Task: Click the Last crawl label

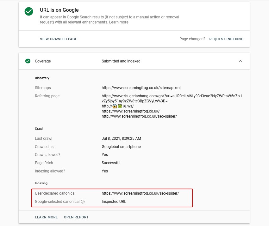Action: [43, 138]
